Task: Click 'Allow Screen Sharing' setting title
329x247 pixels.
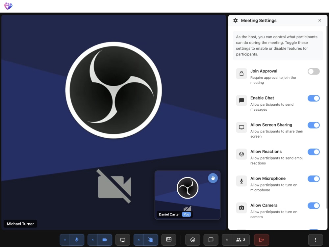Action: pos(271,125)
